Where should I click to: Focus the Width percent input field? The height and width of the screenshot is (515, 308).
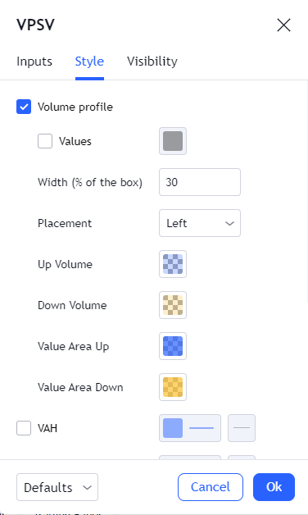pyautogui.click(x=200, y=182)
